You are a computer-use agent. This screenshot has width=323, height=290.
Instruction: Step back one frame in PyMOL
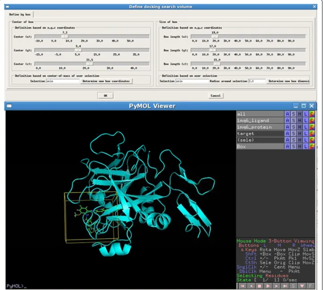[x=251, y=286]
